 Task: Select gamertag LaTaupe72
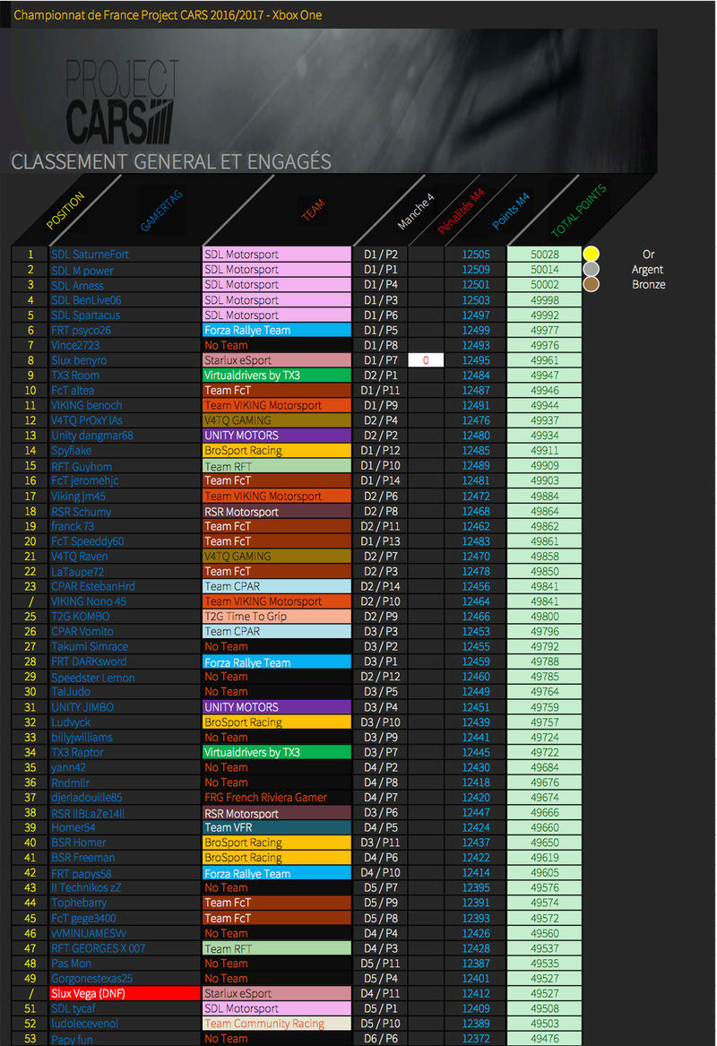point(77,572)
